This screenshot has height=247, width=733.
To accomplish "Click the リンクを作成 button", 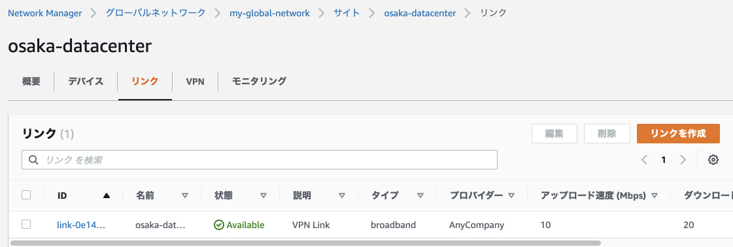I will click(678, 134).
